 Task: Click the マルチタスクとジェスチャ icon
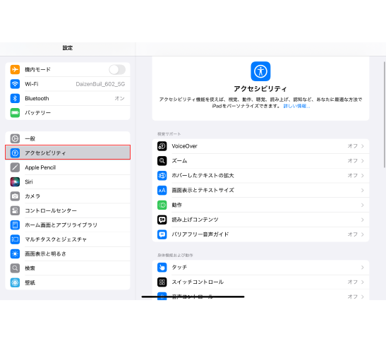pos(15,239)
